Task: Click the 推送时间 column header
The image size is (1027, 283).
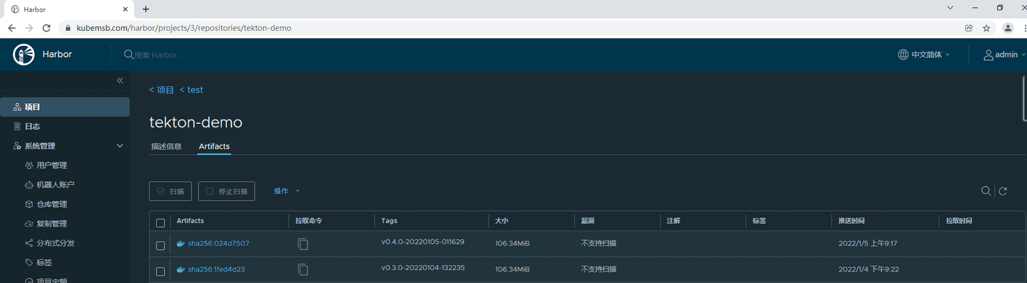Action: pyautogui.click(x=851, y=221)
